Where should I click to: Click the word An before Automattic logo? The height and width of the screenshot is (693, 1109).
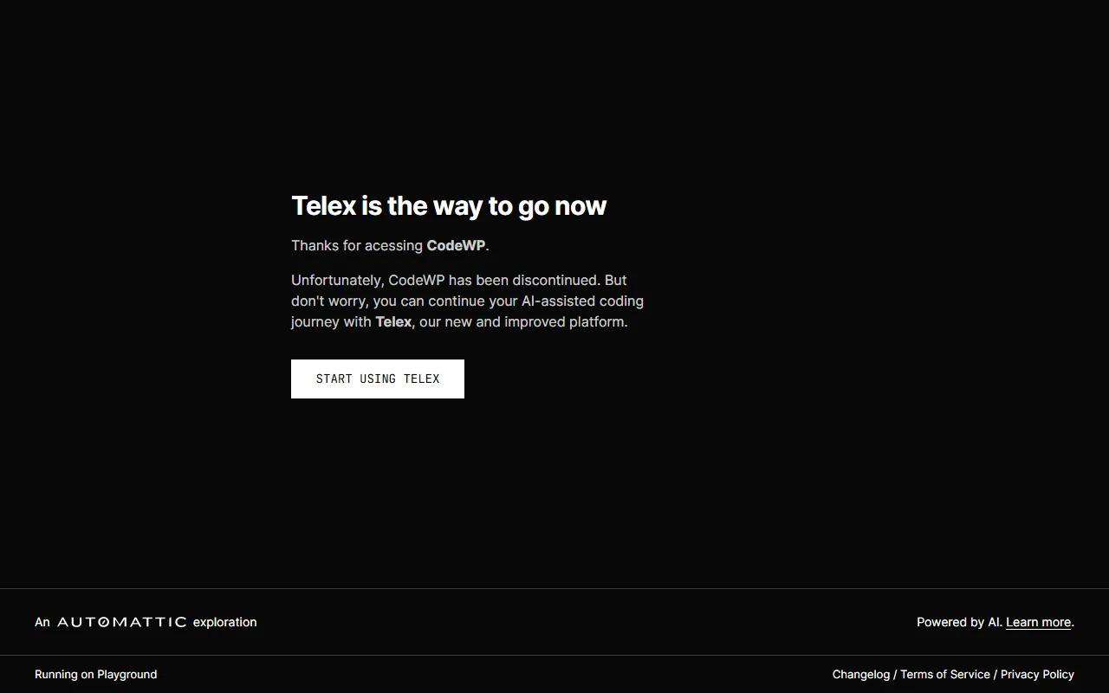[x=42, y=622]
